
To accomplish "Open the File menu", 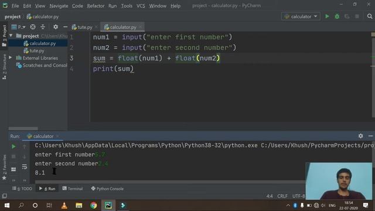I will pyautogui.click(x=15, y=6).
